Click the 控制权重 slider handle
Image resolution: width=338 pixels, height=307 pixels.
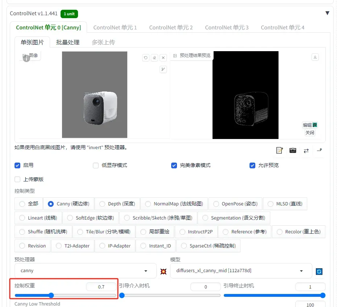coord(51,295)
